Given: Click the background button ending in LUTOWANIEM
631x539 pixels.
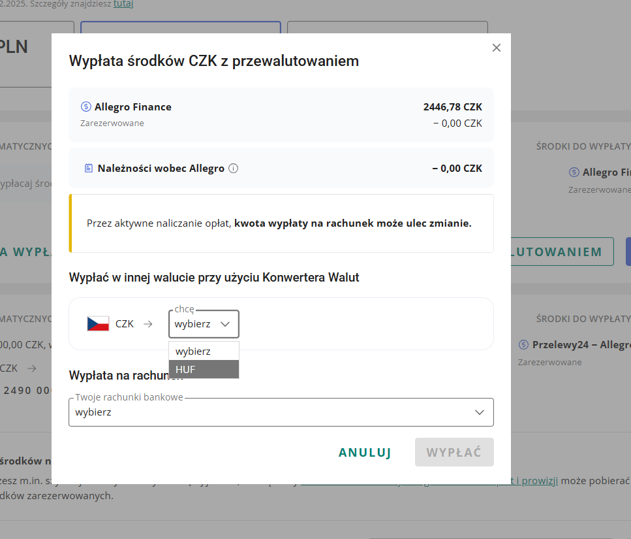Looking at the screenshot, I should [x=562, y=252].
